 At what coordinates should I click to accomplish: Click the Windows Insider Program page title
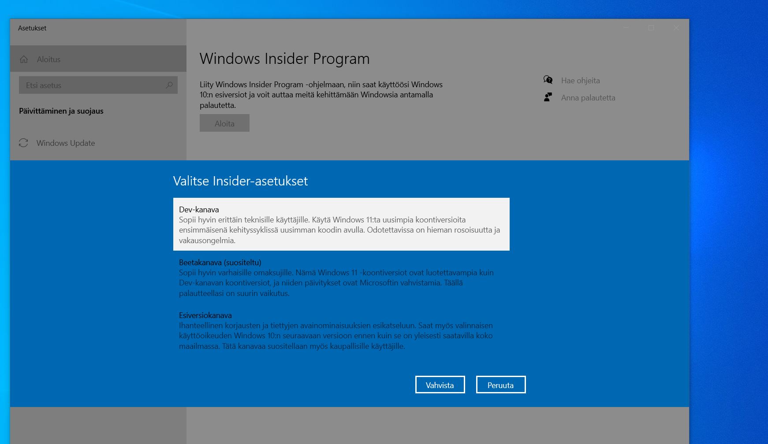pos(284,59)
